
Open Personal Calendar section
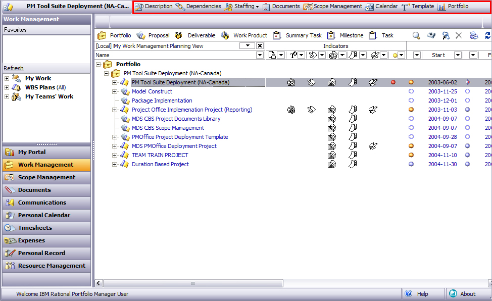46,215
